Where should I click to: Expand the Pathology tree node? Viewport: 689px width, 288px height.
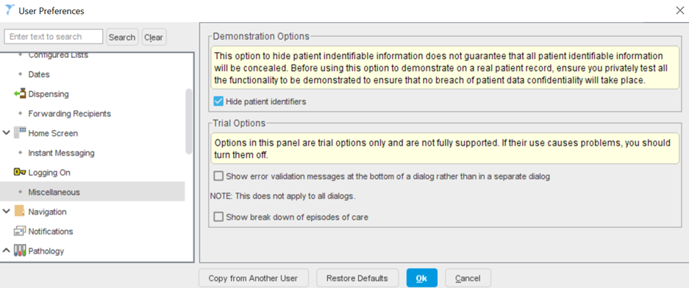point(7,251)
